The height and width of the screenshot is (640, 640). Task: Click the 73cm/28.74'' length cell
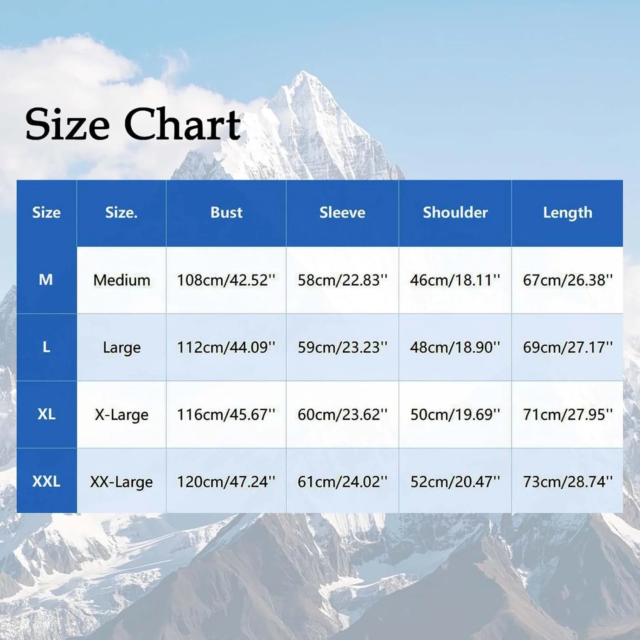click(x=567, y=481)
